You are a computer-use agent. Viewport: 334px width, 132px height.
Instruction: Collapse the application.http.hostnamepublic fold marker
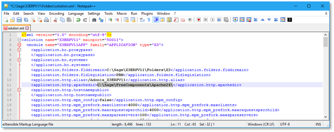[x=19, y=90]
